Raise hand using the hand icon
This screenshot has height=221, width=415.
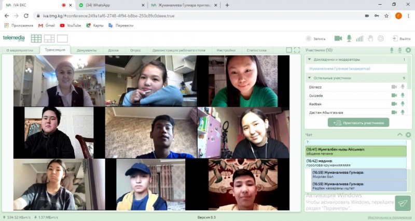370,38
